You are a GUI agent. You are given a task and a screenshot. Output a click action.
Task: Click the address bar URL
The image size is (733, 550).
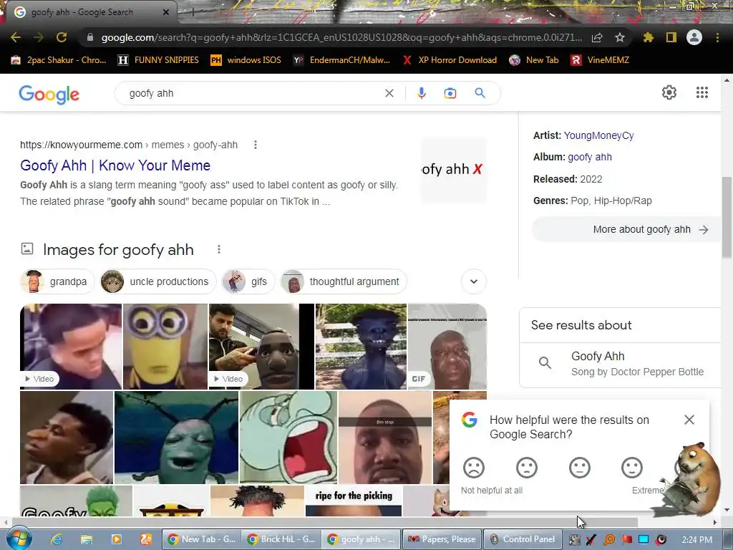341,37
